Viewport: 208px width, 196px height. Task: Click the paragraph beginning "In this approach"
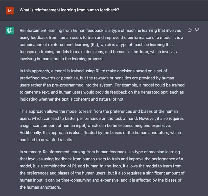pos(102,85)
